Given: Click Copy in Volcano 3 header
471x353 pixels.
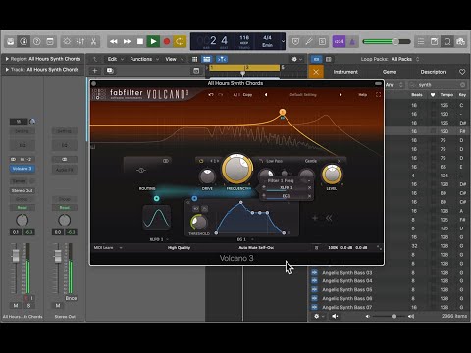Looking at the screenshot, I should point(247,95).
